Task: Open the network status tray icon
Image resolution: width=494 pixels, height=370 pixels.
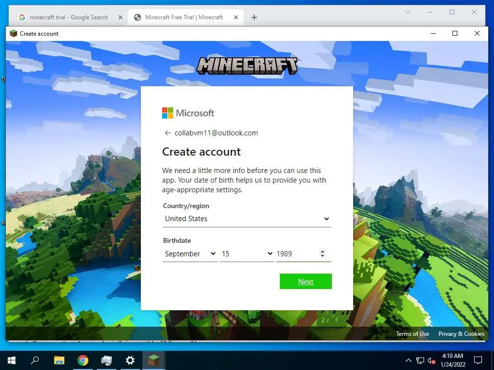Action: pyautogui.click(x=420, y=360)
